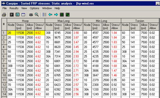
Task: Select row number 7 header
Action: tap(4, 61)
